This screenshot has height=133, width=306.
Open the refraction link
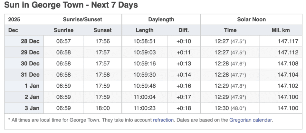pos(163,120)
